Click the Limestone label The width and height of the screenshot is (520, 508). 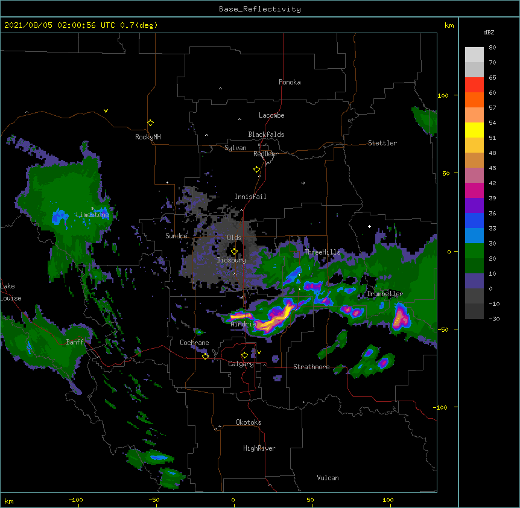[x=92, y=215]
